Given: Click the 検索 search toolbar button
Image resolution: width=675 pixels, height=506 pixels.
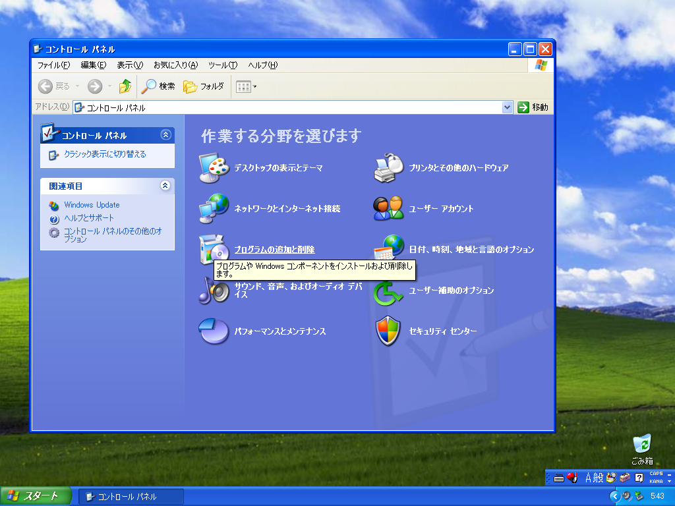Looking at the screenshot, I should (158, 86).
